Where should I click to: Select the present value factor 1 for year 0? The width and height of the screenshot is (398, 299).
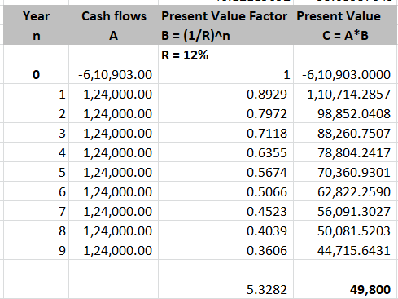pos(225,74)
